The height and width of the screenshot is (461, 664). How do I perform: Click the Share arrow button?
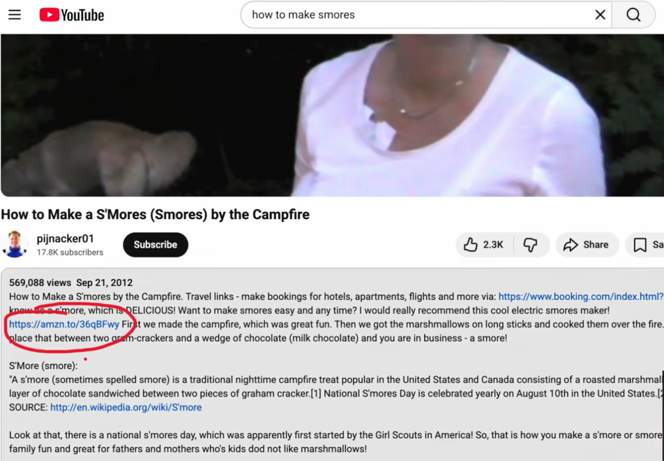click(x=587, y=245)
